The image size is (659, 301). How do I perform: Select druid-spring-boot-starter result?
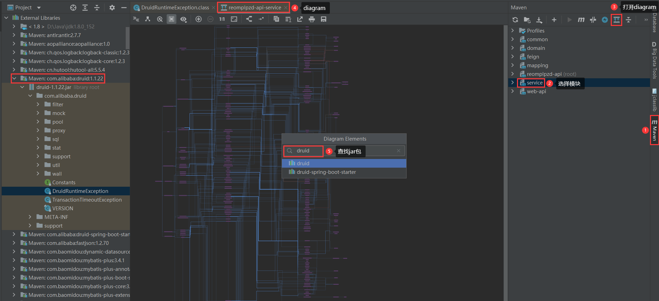click(344, 172)
